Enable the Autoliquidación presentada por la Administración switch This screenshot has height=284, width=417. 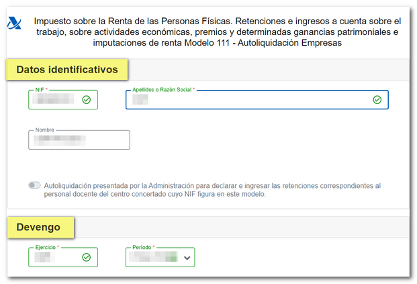tap(34, 185)
